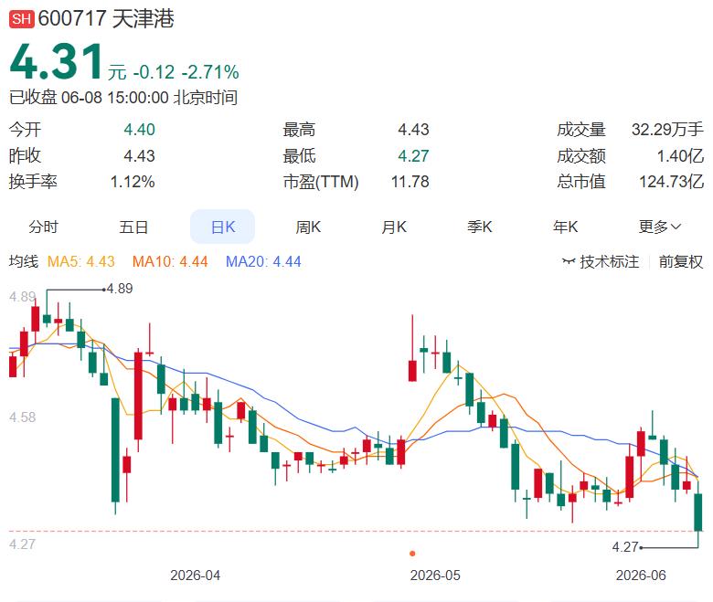
Task: Click the last green candlestick at 4.27 low
Action: click(698, 512)
